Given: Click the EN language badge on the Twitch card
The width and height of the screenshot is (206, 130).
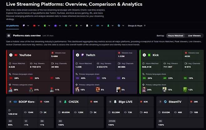Looking at the screenshot, I should 77,78.
